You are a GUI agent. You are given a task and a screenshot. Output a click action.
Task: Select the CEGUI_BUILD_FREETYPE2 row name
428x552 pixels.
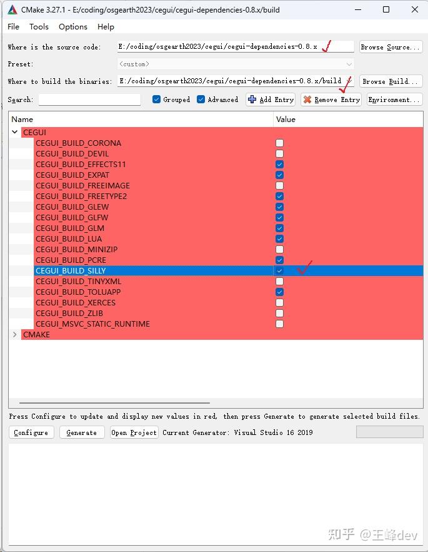81,196
